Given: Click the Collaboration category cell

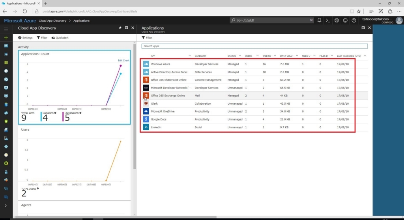Looking at the screenshot, I should pos(203,104).
